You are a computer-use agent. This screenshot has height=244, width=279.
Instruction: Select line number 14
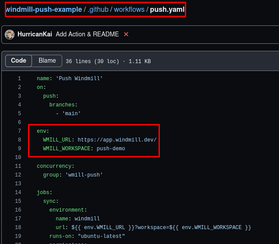click(x=18, y=192)
